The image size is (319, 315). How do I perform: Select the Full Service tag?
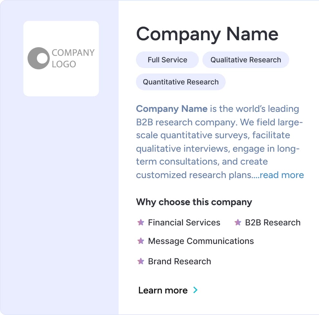[167, 60]
